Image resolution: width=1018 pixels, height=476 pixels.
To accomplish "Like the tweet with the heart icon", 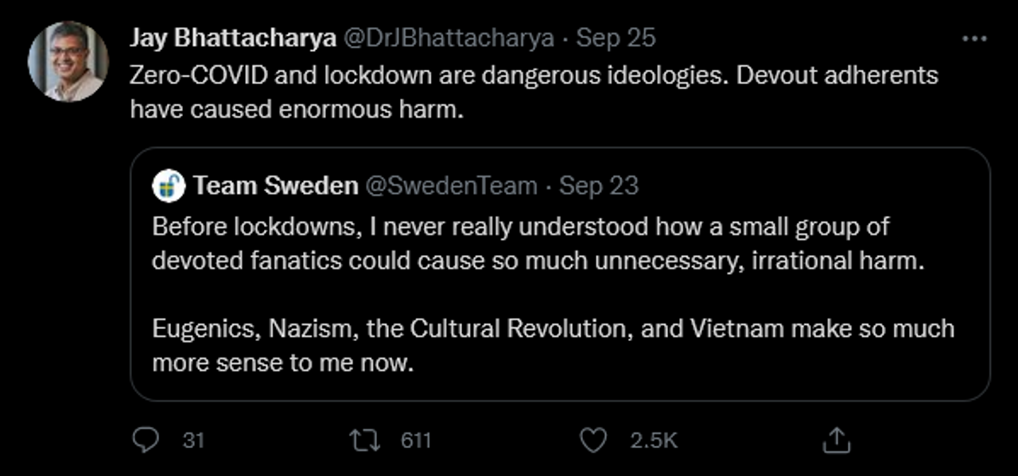I will coord(593,440).
